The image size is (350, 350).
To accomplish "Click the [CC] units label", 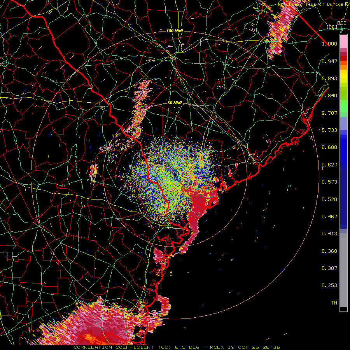I will (x=332, y=27).
